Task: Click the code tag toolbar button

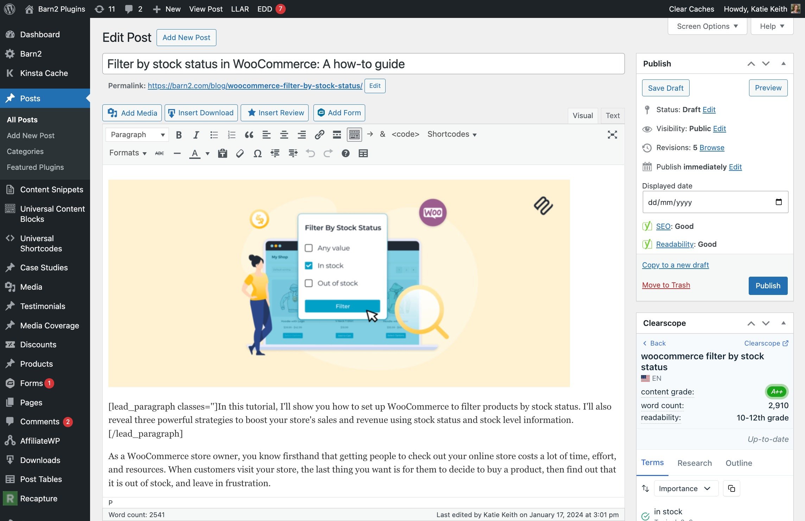Action: pyautogui.click(x=405, y=134)
